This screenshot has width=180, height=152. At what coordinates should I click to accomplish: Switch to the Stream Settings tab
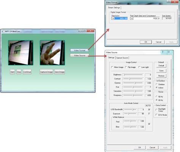(114, 8)
